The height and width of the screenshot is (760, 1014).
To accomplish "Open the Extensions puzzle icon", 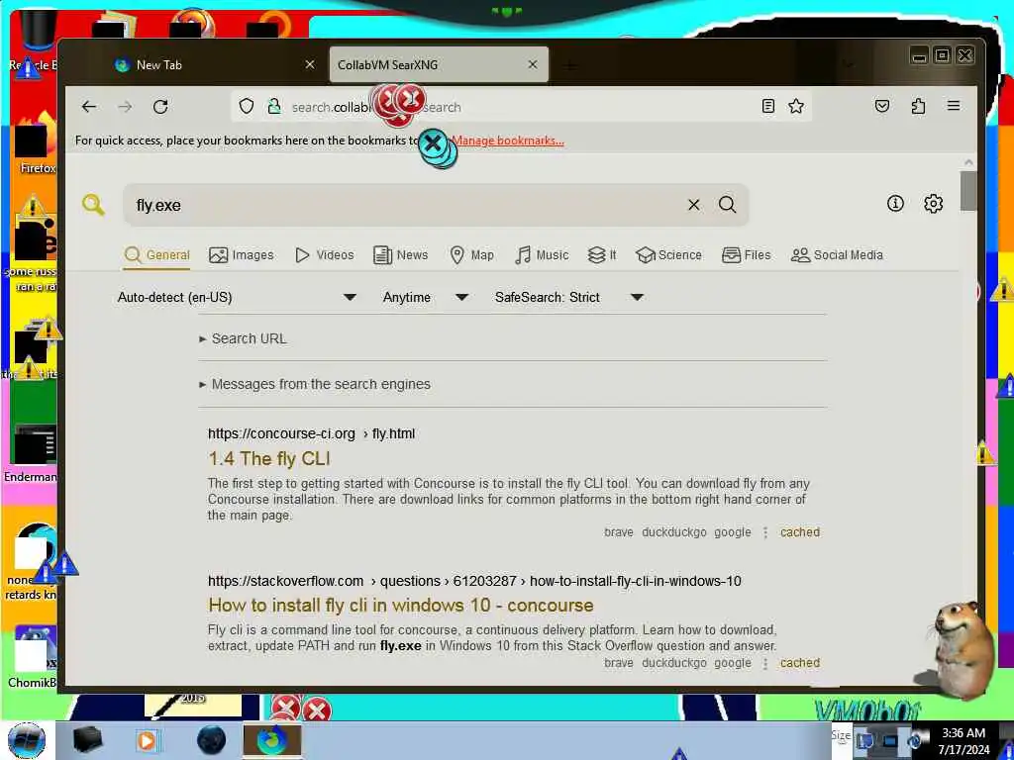I will point(918,106).
